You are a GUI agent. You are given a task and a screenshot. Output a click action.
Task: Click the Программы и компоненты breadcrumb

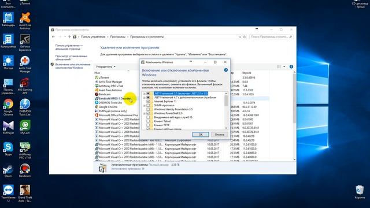coord(147,37)
